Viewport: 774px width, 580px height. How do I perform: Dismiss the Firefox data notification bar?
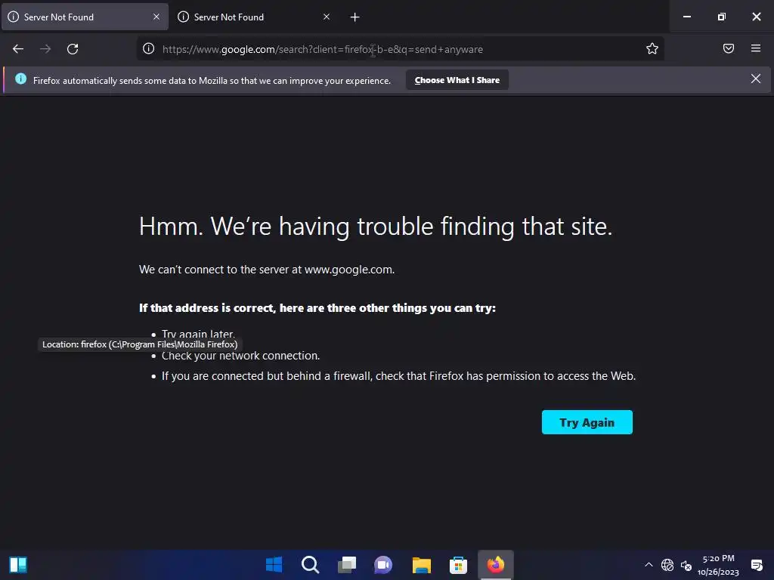tap(755, 79)
